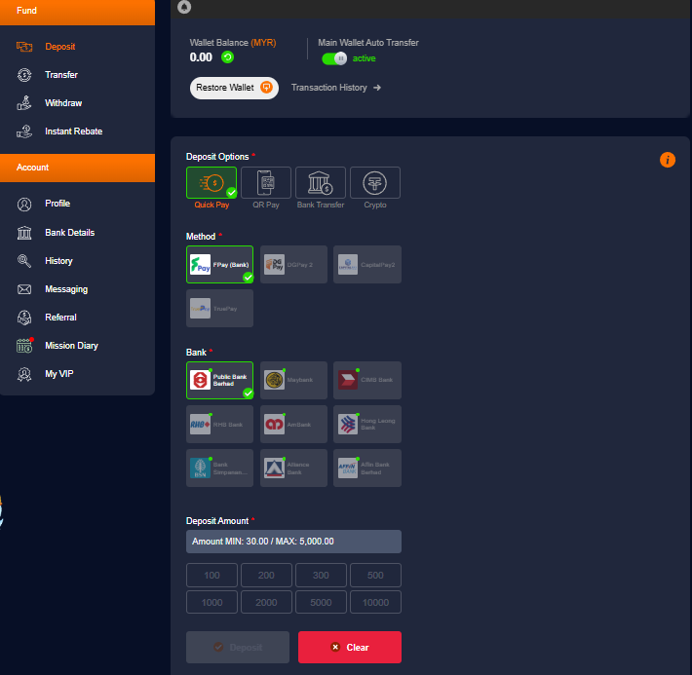The width and height of the screenshot is (692, 675).
Task: Select the QR Pay deposit option
Action: 266,186
